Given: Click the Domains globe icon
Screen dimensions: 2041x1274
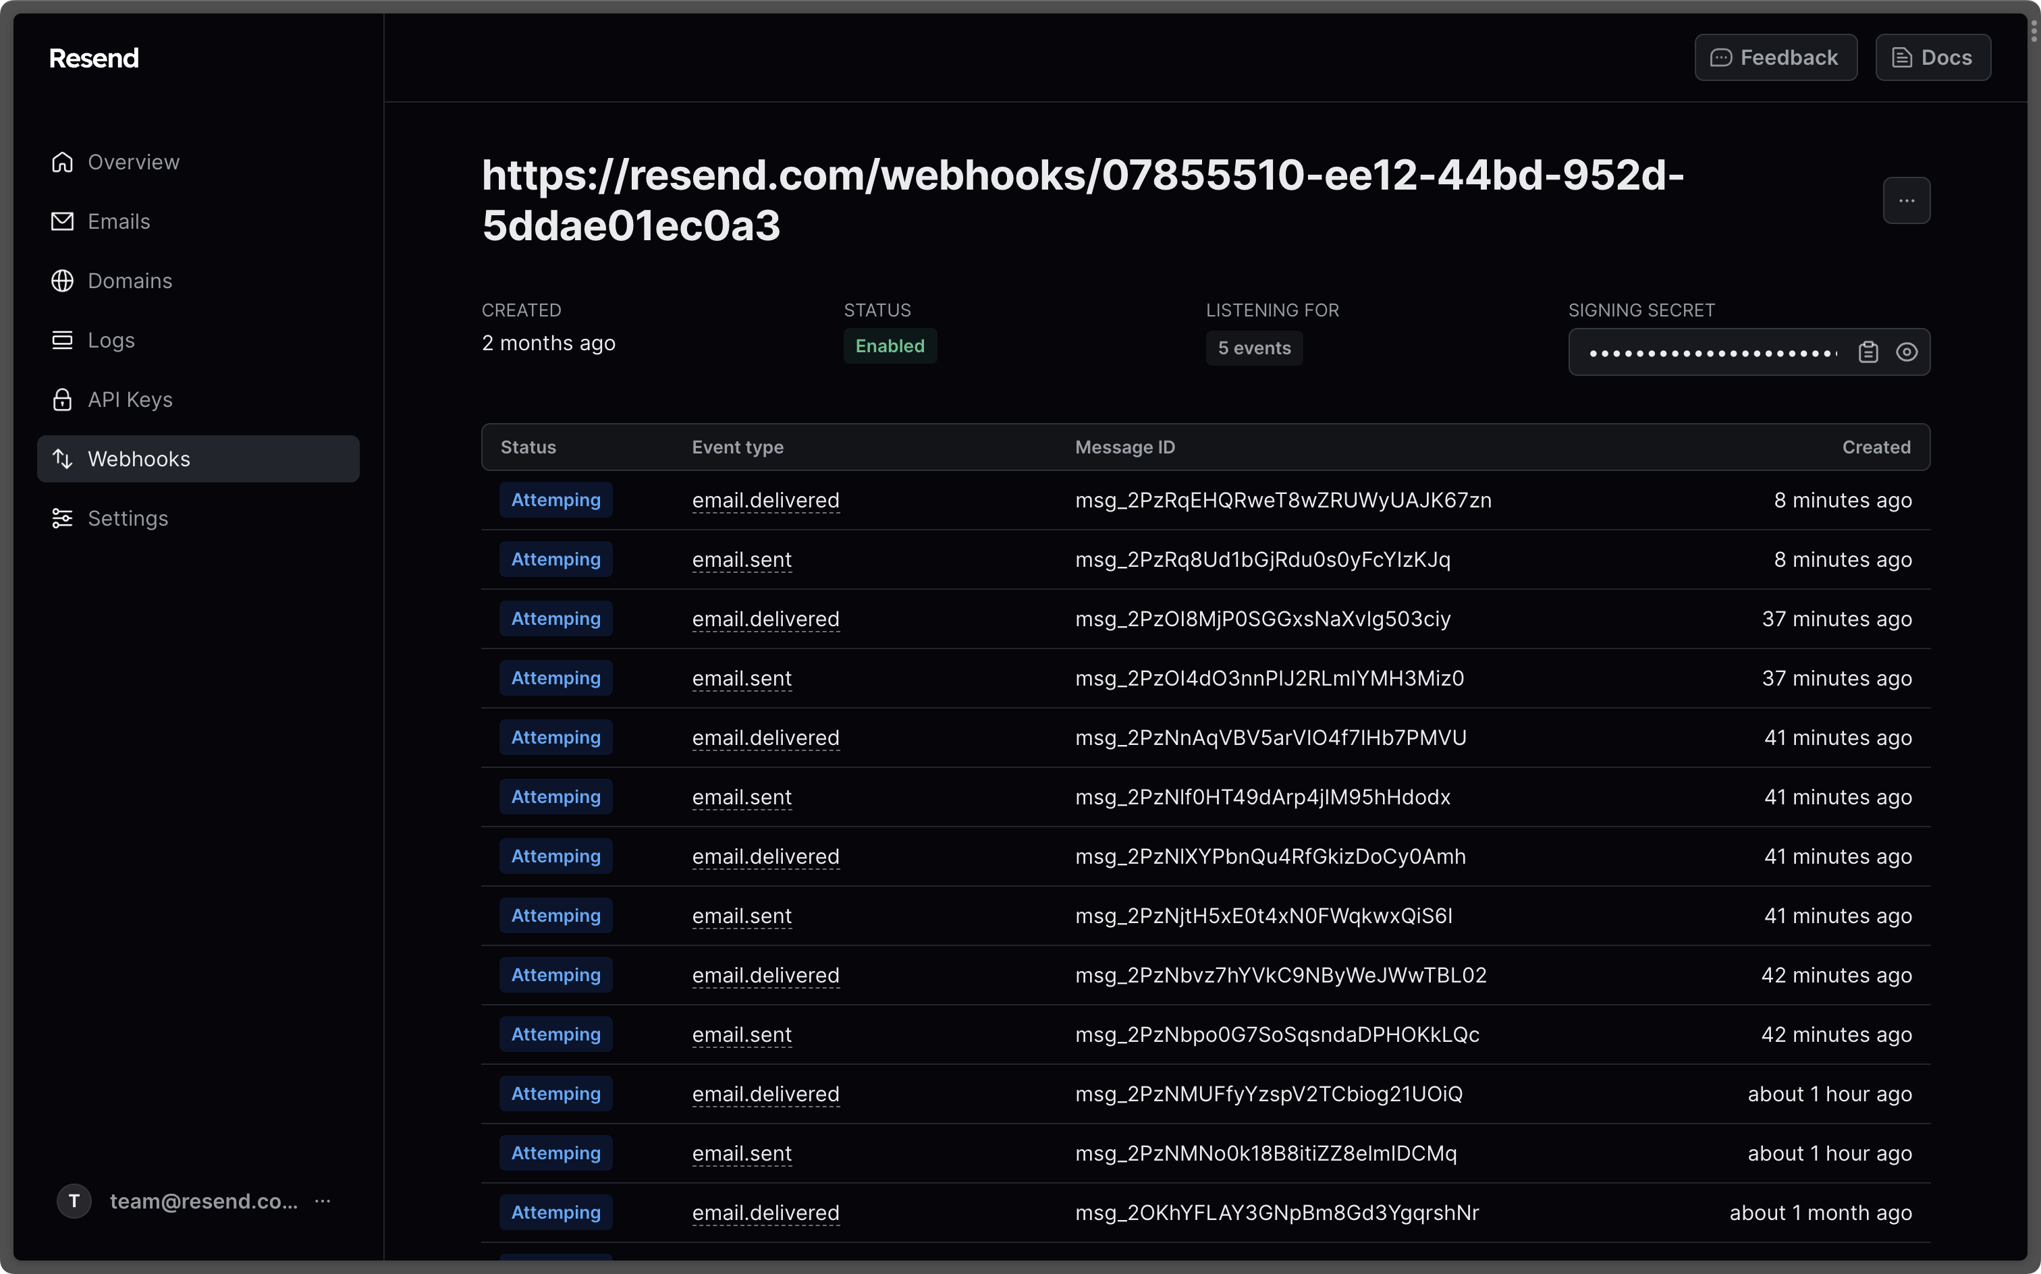Looking at the screenshot, I should pyautogui.click(x=62, y=281).
